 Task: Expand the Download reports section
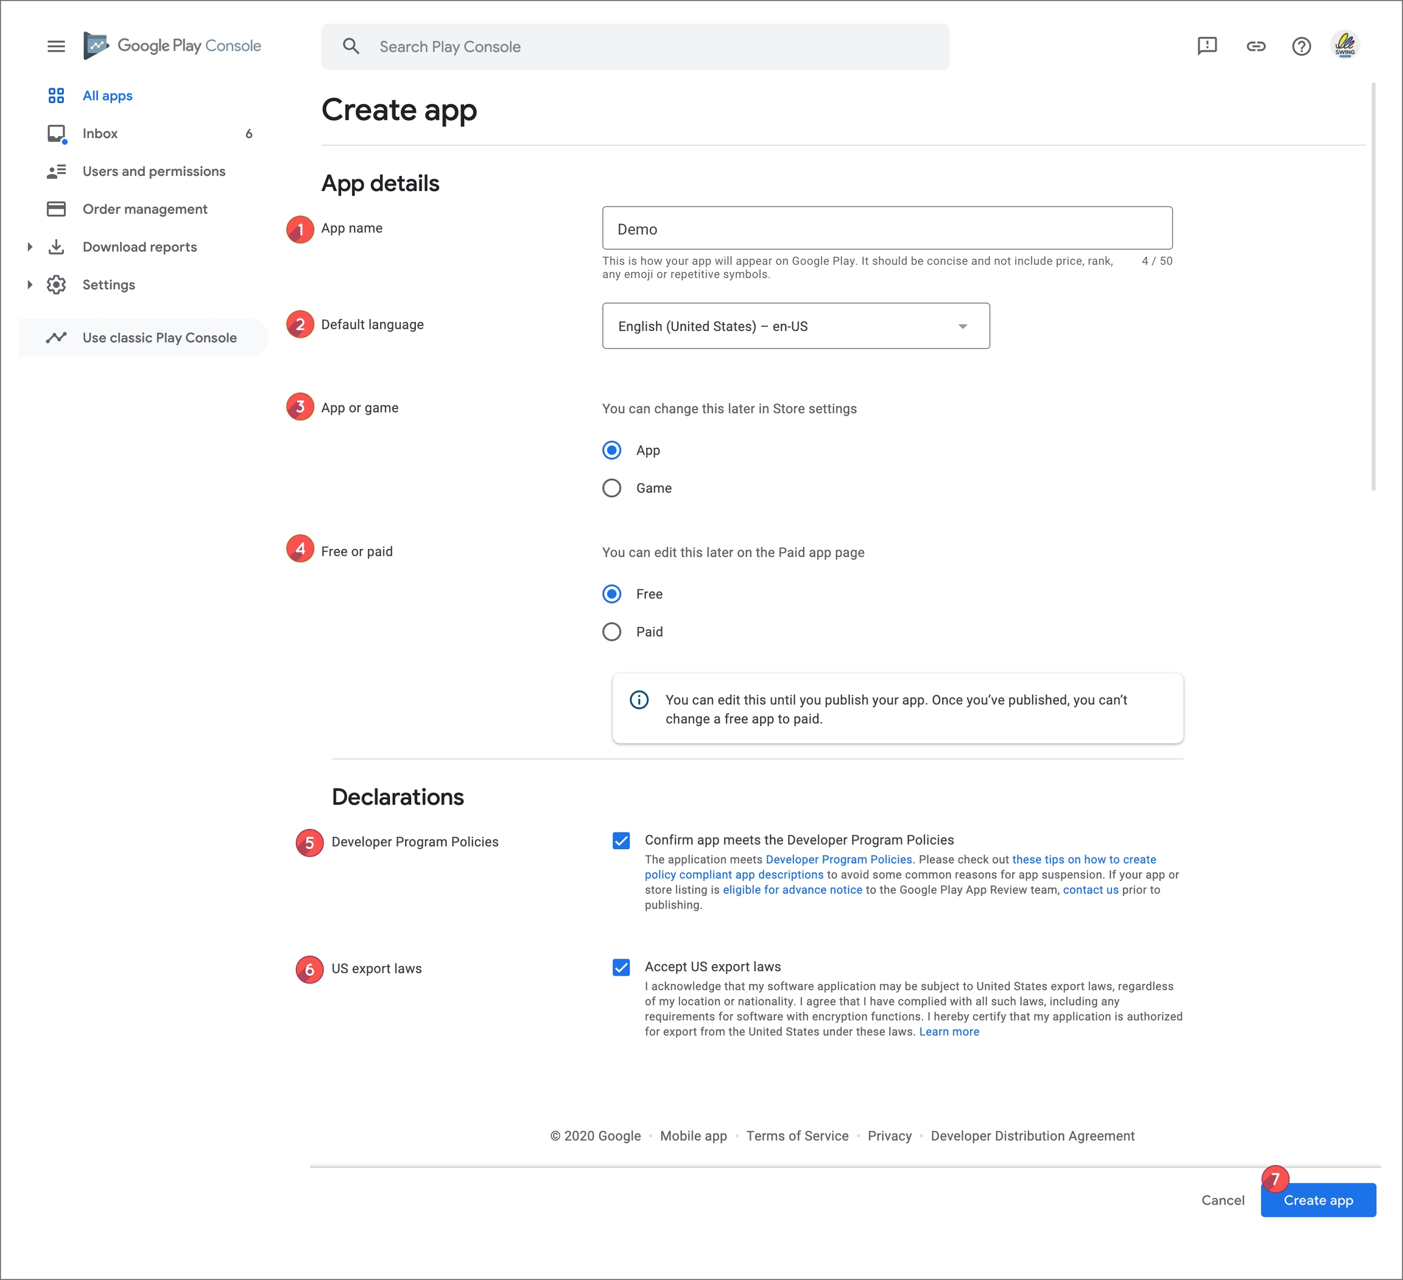coord(29,247)
